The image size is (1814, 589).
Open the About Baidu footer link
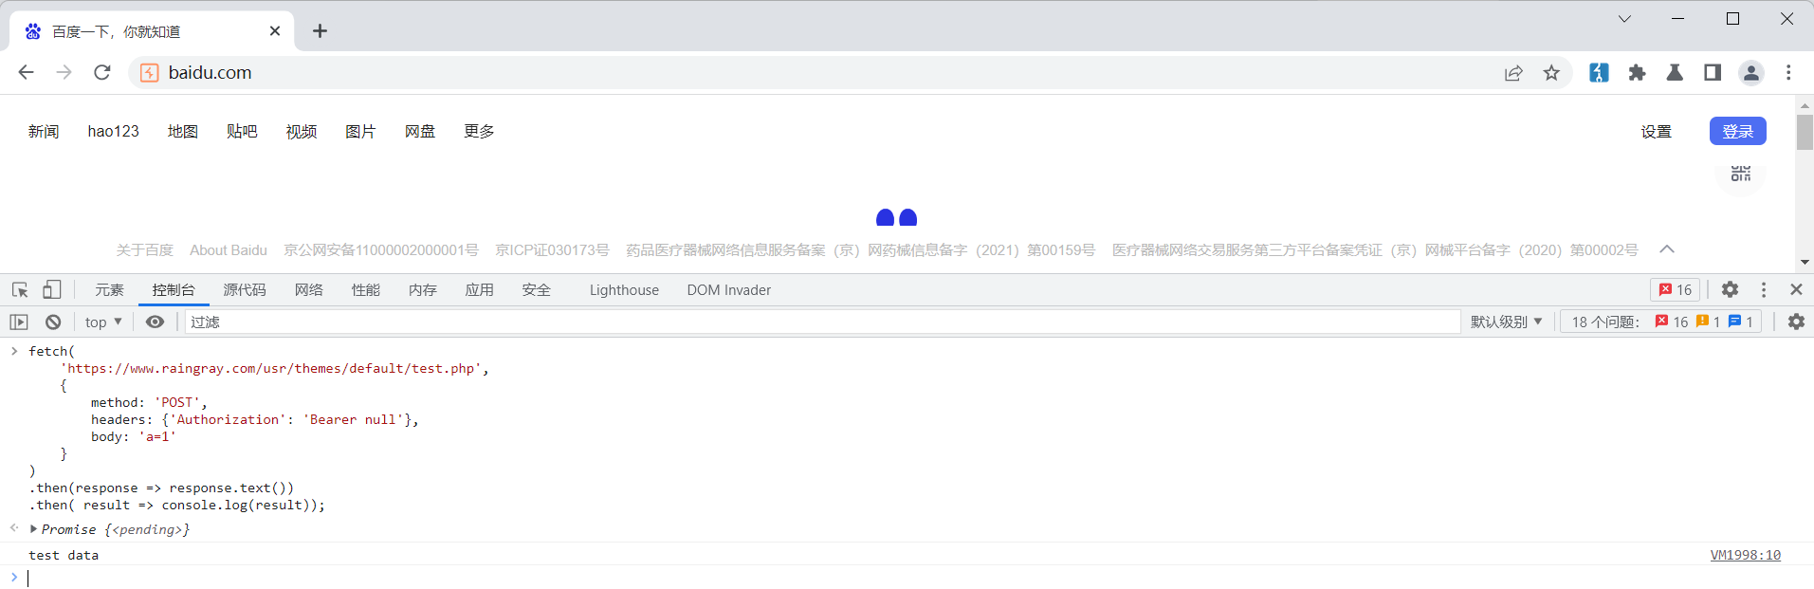point(229,250)
